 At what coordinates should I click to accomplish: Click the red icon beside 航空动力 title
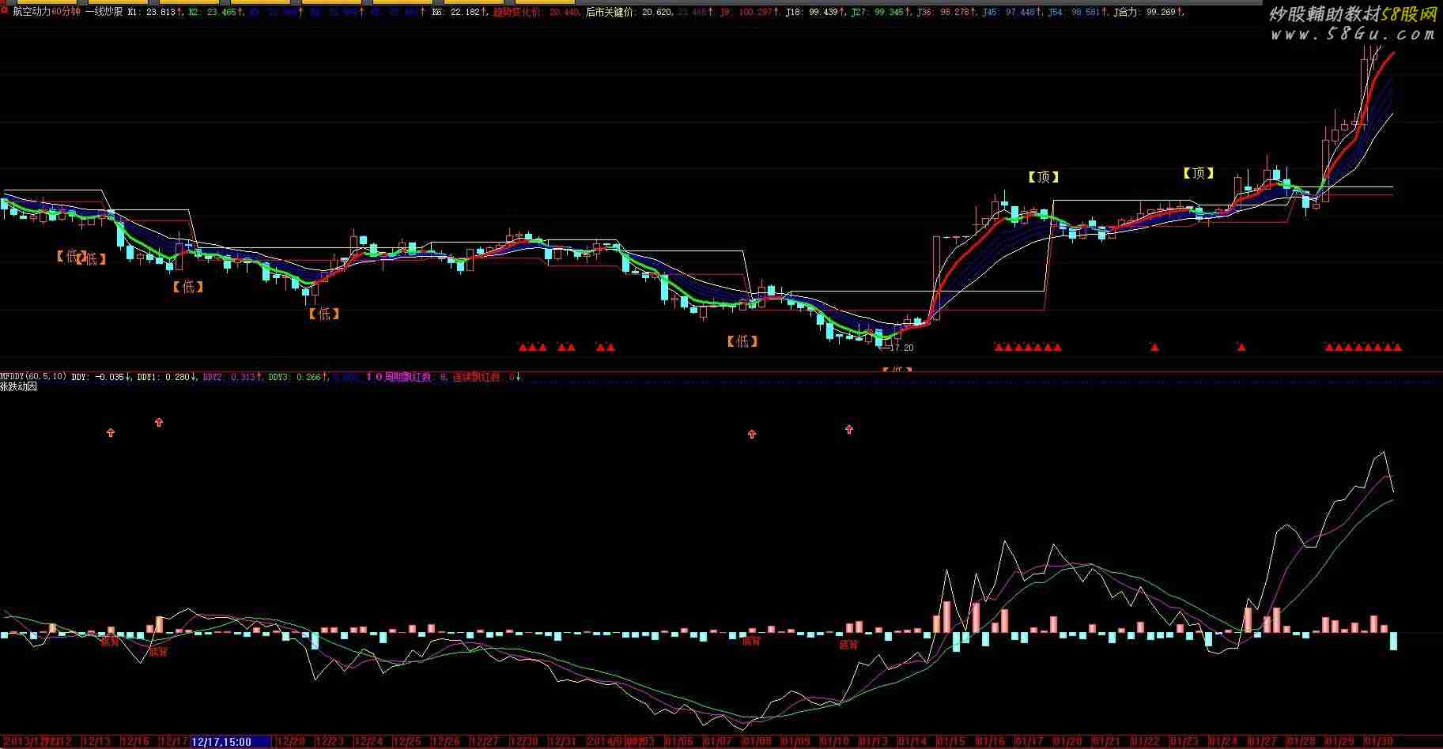click(x=5, y=12)
